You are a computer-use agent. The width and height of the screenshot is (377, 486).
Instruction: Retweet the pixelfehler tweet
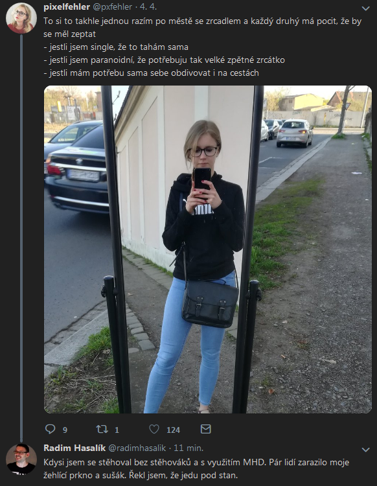102,429
